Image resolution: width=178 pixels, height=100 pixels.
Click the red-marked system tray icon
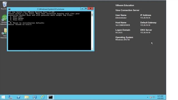click(151, 97)
